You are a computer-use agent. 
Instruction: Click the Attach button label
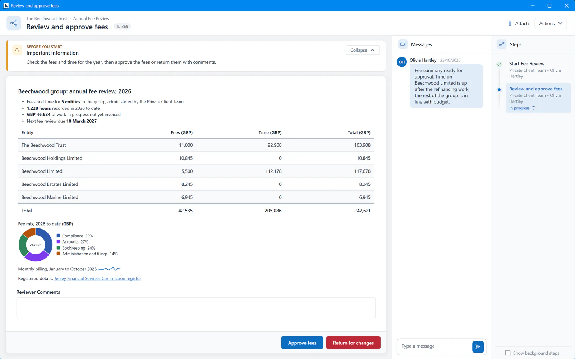click(522, 23)
